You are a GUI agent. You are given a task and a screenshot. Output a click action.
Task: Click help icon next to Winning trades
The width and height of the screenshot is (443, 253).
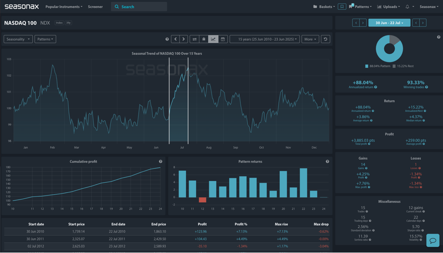tap(427, 87)
